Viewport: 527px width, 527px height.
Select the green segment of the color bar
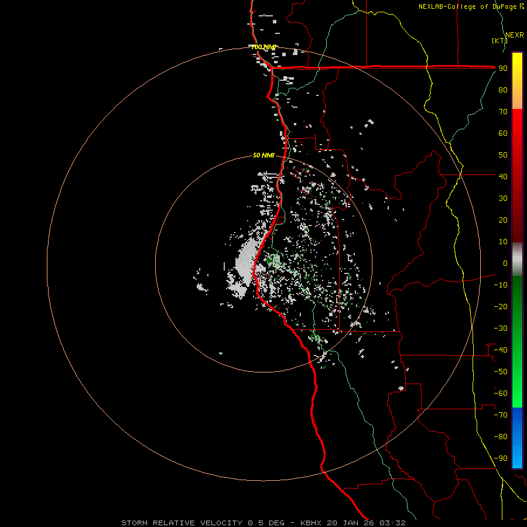point(517,342)
